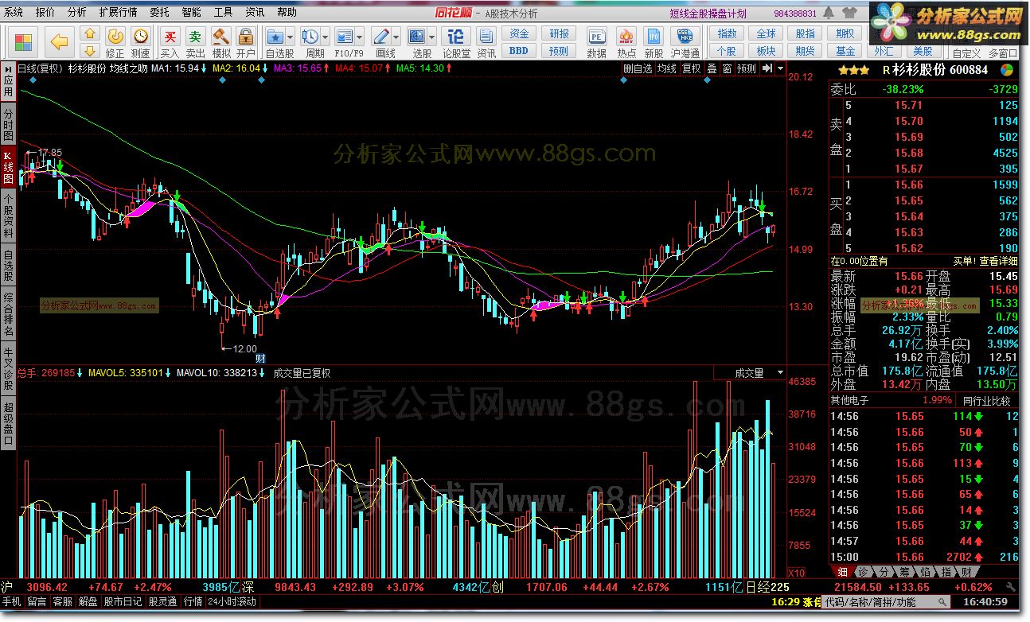Image resolution: width=1030 pixels, height=622 pixels.
Task: Open the 同行业比较 industry comparison link
Action: pos(986,400)
